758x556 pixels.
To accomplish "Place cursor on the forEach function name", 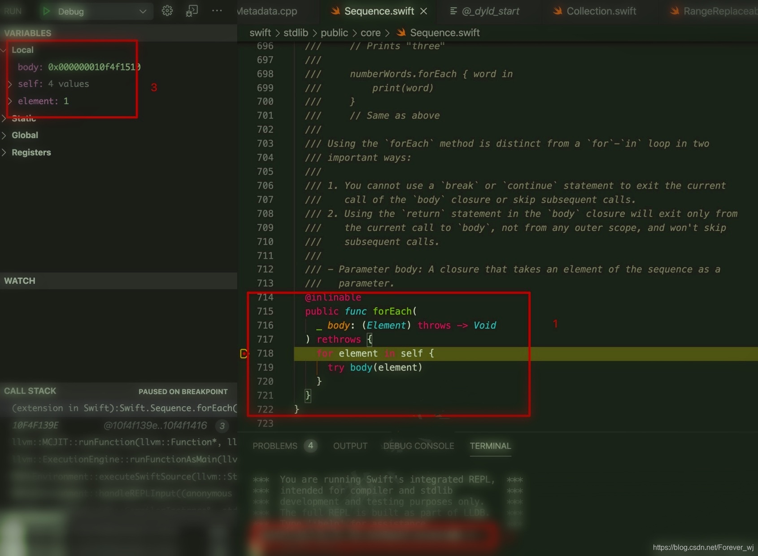I will 392,311.
